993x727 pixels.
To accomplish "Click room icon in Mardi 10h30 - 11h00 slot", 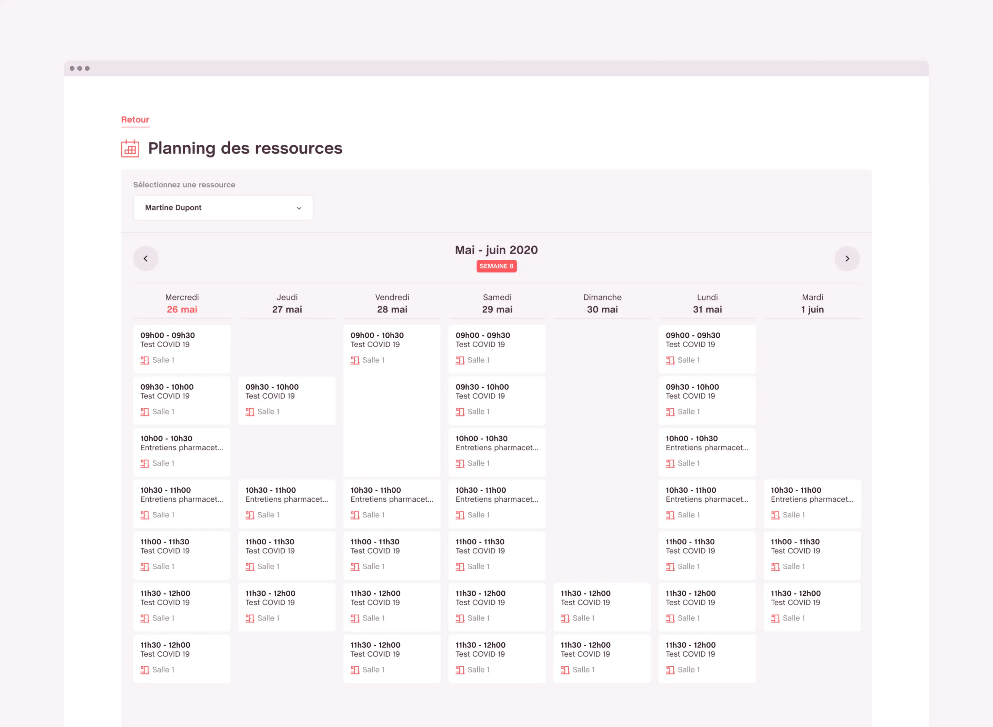I will point(775,515).
